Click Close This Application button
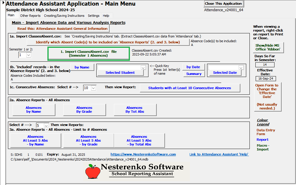The width and height of the screenshot is (296, 185). coord(223,4)
